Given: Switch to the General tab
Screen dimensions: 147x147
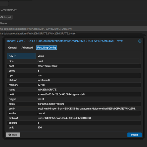Looking at the screenshot, I should pyautogui.click(x=13, y=48).
